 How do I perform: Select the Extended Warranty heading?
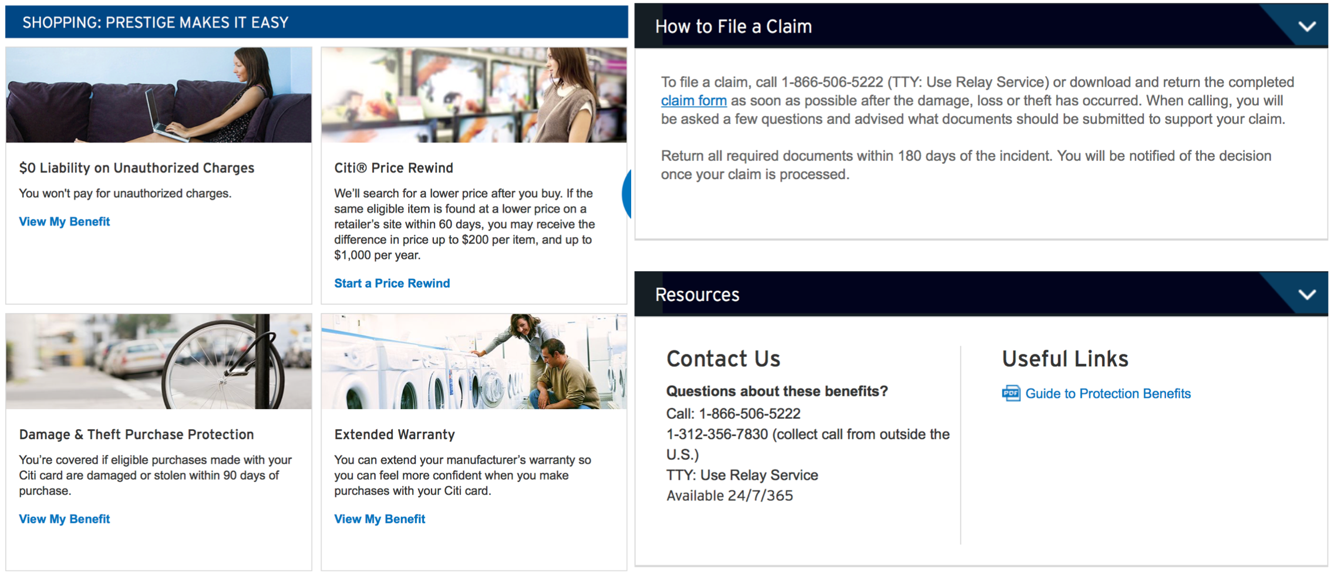pos(395,434)
